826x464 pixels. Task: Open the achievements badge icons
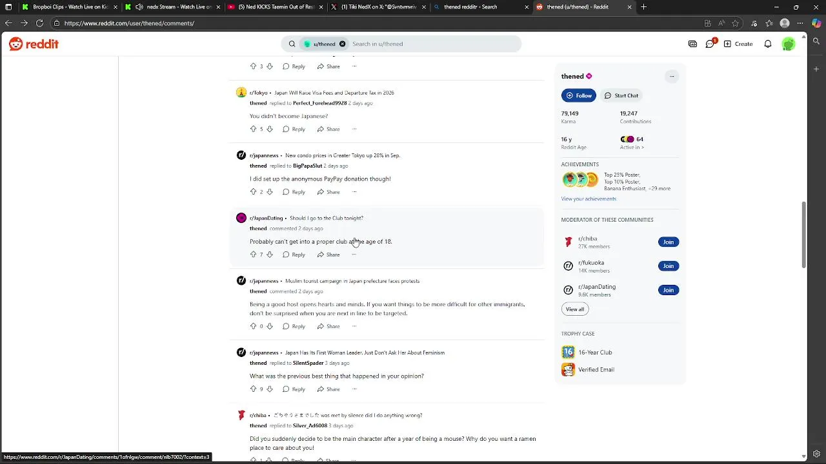pos(580,180)
